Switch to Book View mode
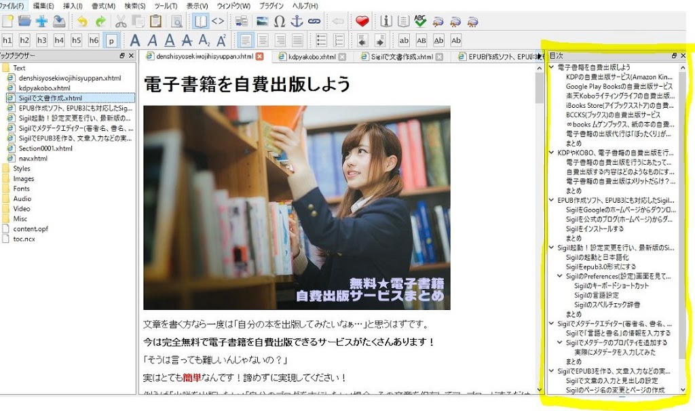Screen dimensions: 695x411 coord(201,21)
